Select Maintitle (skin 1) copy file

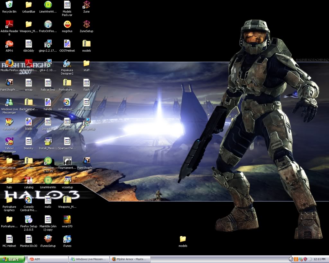coord(48,219)
